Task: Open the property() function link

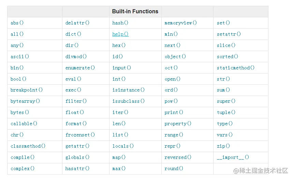Action: (178, 124)
